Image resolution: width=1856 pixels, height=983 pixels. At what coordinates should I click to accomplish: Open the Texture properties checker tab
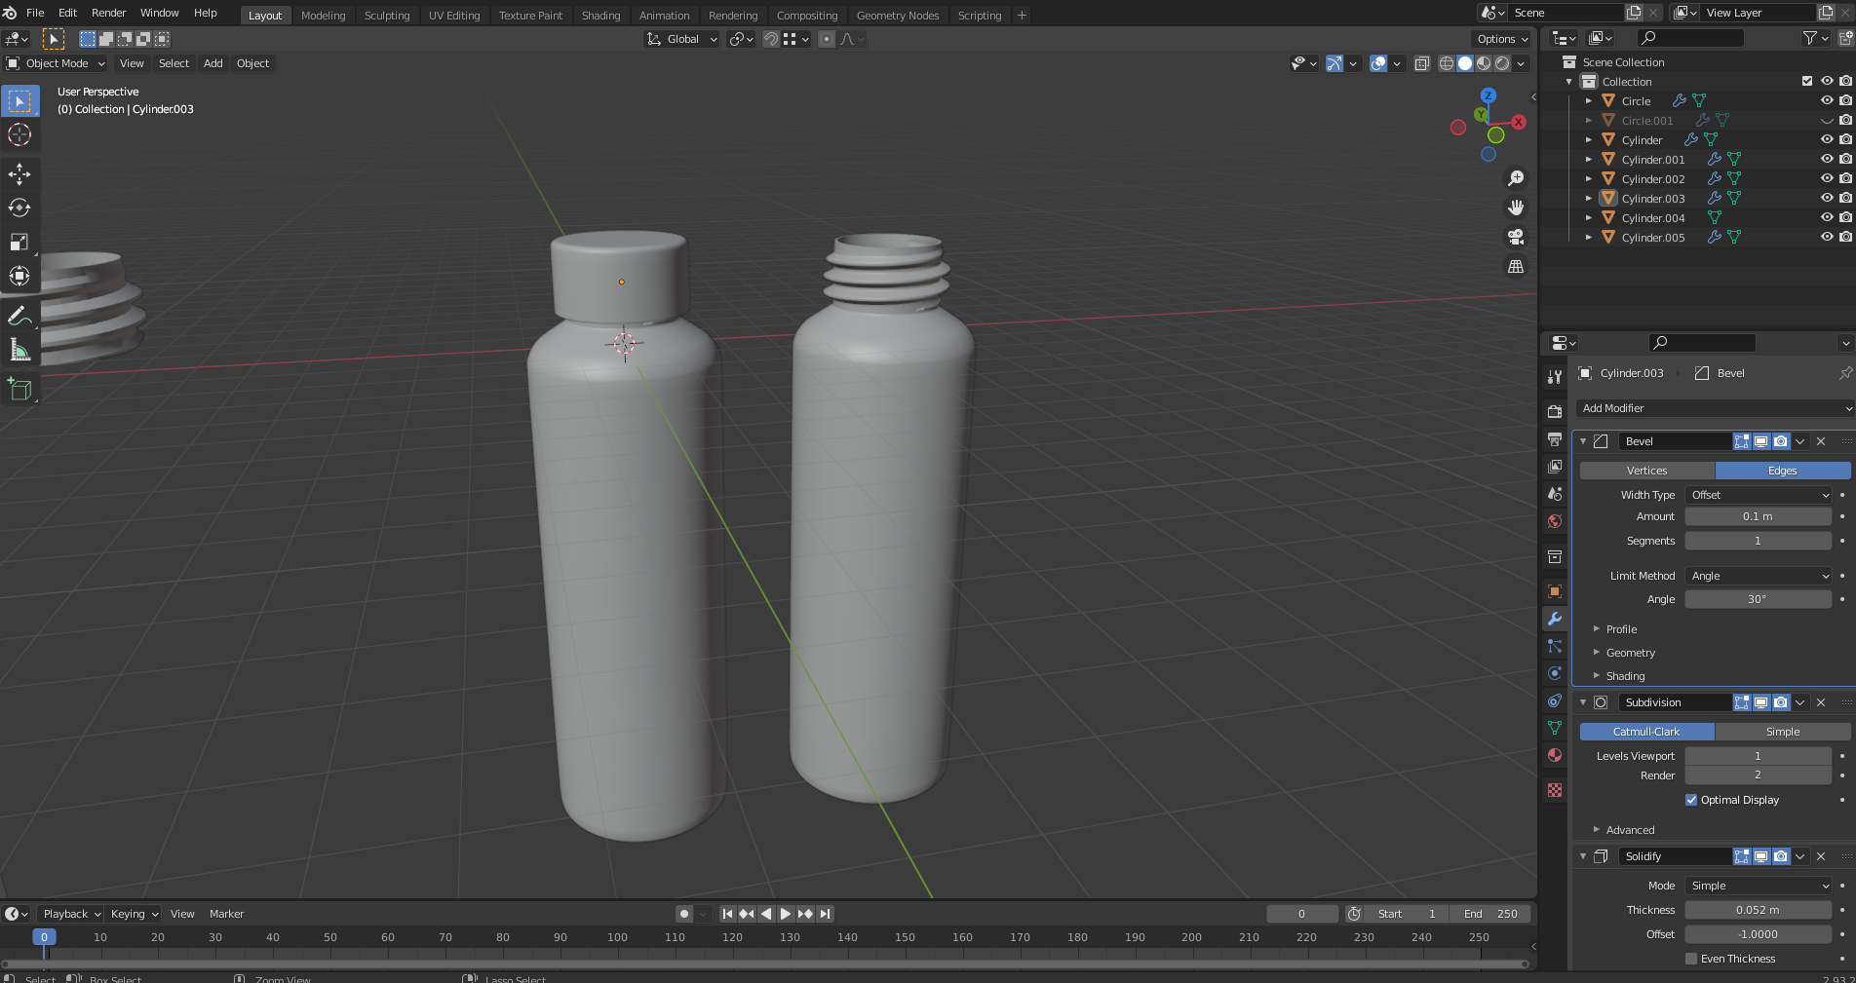point(1555,790)
